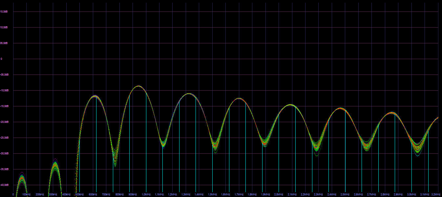Click the 2,2MHz frequency tick label
442x197 pixels.
click(x=305, y=195)
